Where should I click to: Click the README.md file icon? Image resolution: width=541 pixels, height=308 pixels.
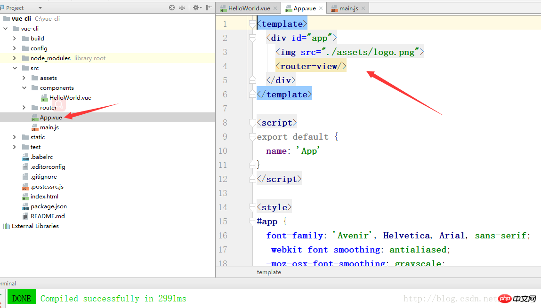point(25,216)
